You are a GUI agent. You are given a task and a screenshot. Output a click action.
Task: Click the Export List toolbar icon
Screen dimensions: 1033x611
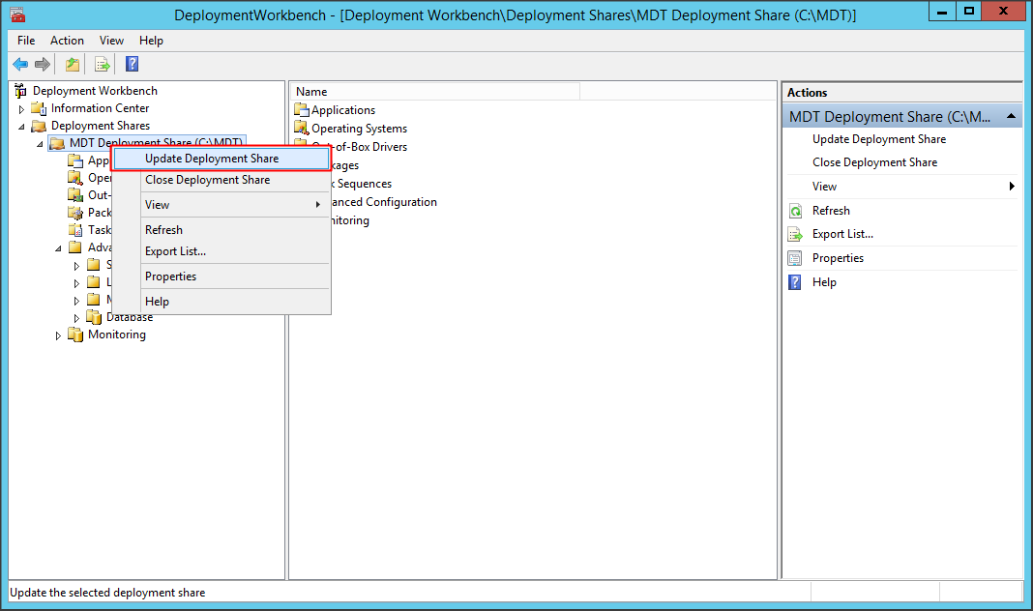(x=102, y=65)
